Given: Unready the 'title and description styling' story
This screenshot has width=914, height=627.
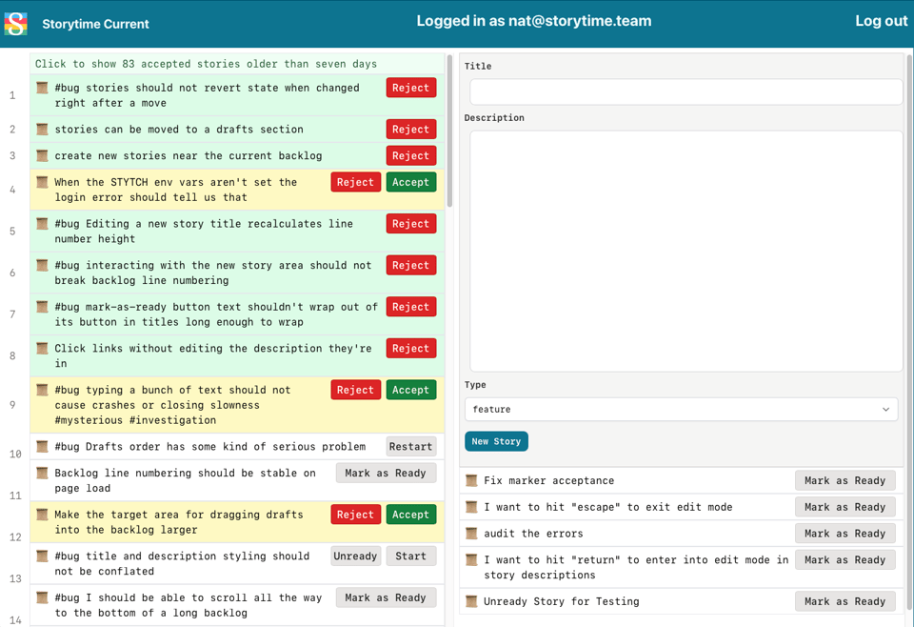Looking at the screenshot, I should [355, 556].
